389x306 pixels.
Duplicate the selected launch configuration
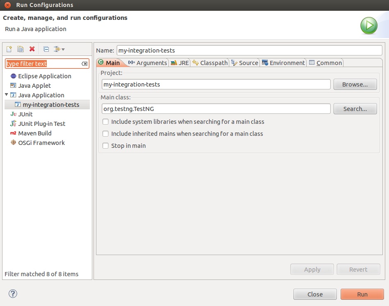click(x=20, y=49)
